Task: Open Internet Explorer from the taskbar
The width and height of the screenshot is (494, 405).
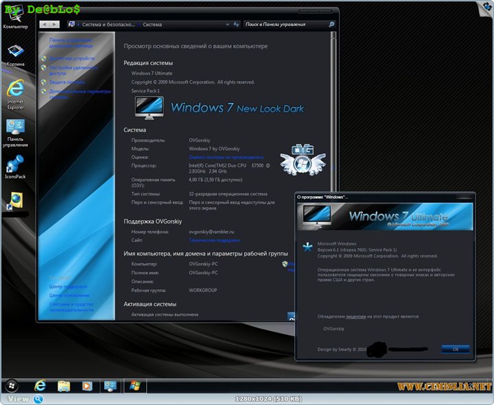Action: 40,386
